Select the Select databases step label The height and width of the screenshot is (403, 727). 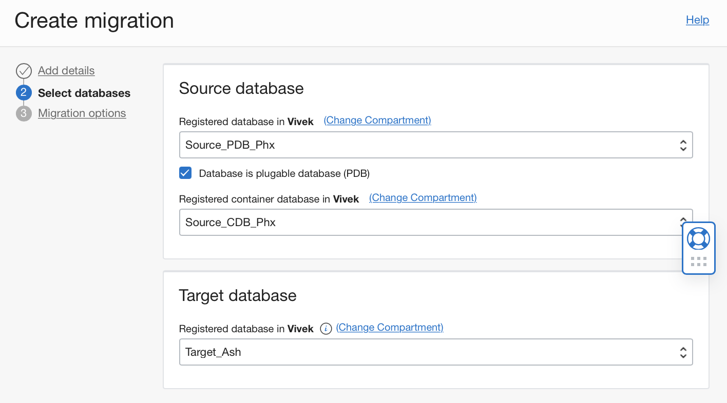(x=84, y=93)
